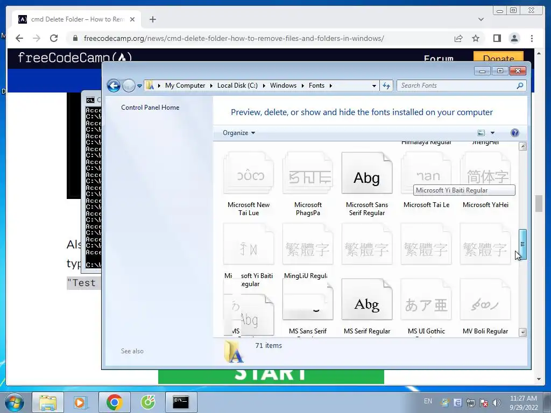Click the share page icon in Chrome
The height and width of the screenshot is (413, 551).
tap(458, 38)
